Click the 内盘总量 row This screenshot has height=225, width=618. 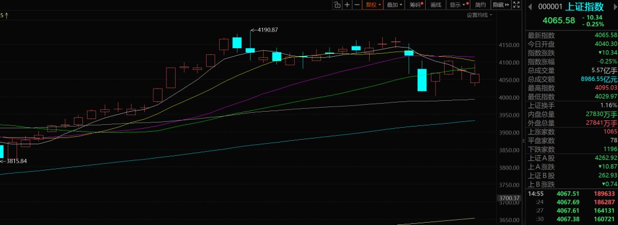tap(572, 115)
